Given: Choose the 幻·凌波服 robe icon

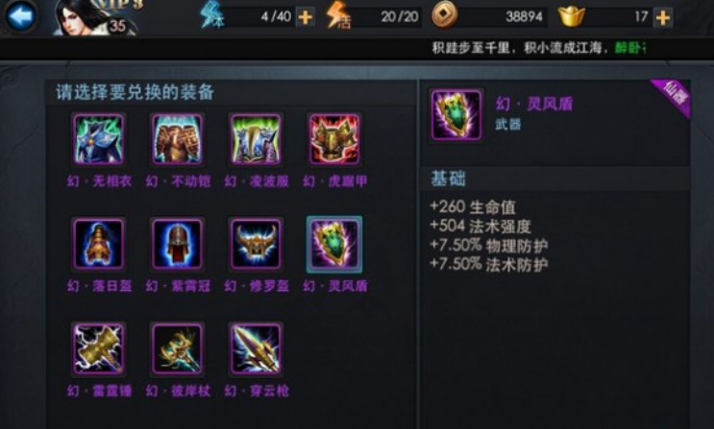Looking at the screenshot, I should pos(256,139).
